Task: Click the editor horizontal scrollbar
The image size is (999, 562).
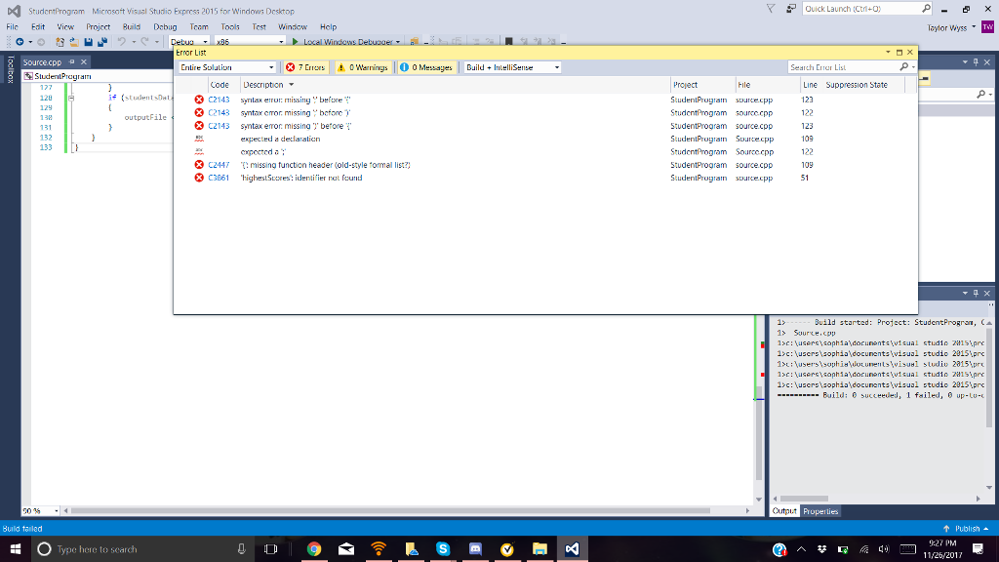Action: [390, 510]
